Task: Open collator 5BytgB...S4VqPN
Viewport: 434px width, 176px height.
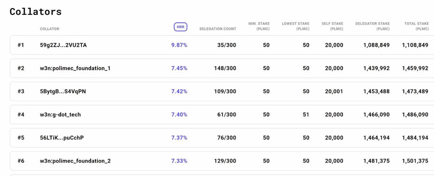Action: tap(63, 91)
